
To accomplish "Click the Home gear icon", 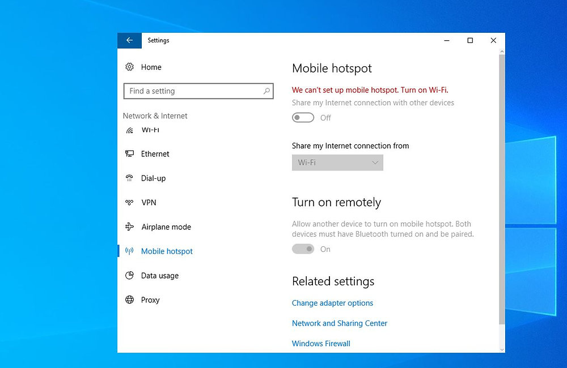I will click(130, 67).
